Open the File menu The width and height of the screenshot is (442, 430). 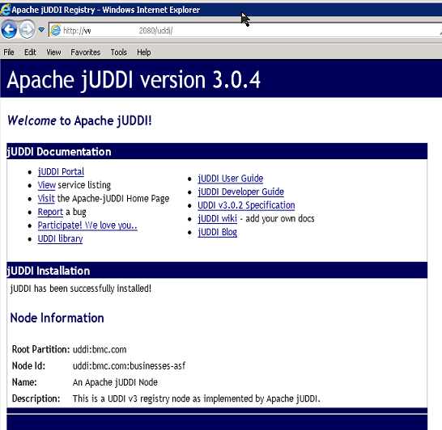(x=9, y=53)
